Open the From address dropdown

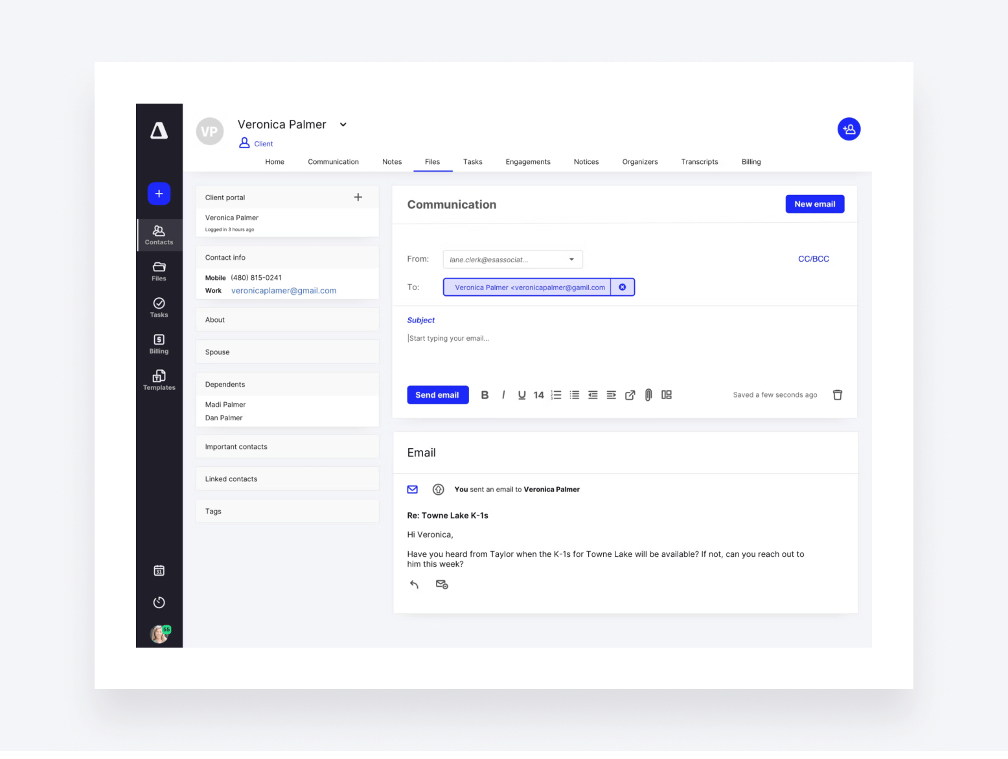(x=512, y=260)
